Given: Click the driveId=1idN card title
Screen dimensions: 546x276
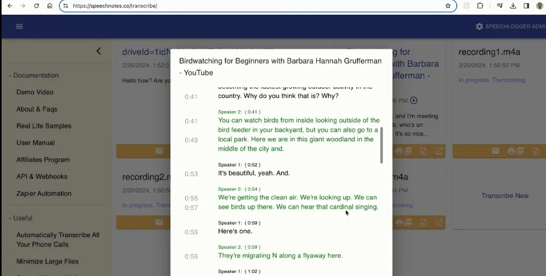Looking at the screenshot, I should pos(146,52).
